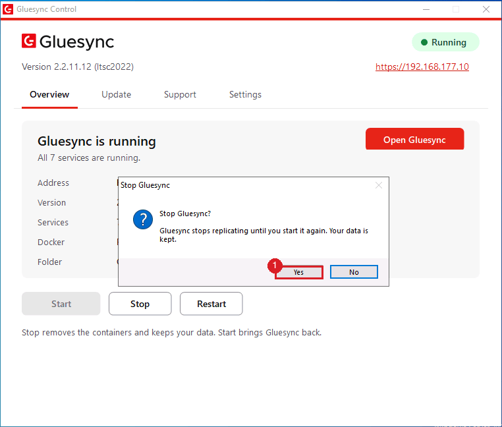502x427 pixels.
Task: Close the Stop Gluesync dialog
Action: pos(379,185)
